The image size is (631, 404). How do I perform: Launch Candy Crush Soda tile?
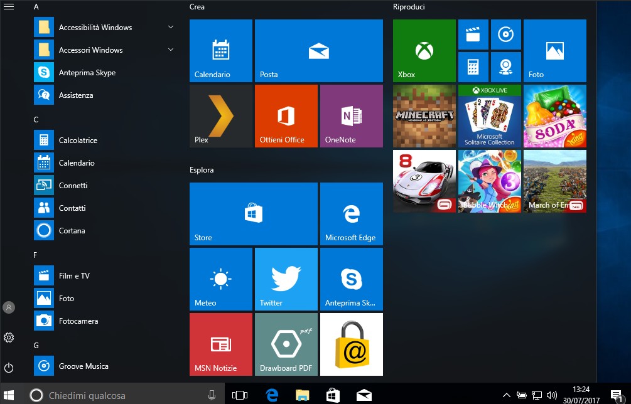(554, 116)
